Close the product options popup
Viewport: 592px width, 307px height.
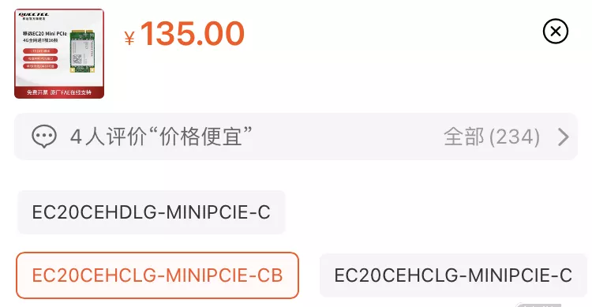click(556, 32)
